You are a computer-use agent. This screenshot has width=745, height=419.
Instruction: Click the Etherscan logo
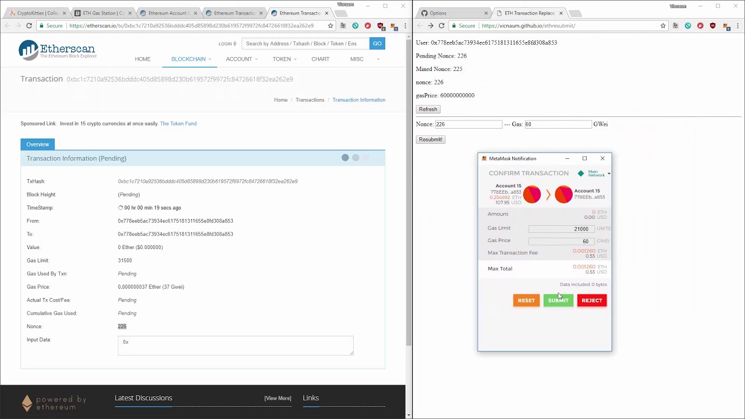pos(58,50)
